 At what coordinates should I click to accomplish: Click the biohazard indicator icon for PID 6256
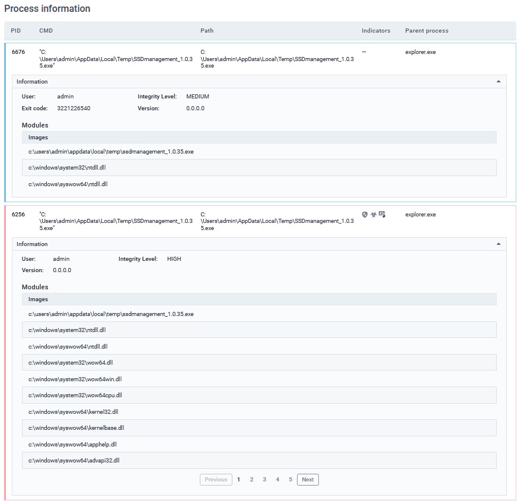coord(373,215)
